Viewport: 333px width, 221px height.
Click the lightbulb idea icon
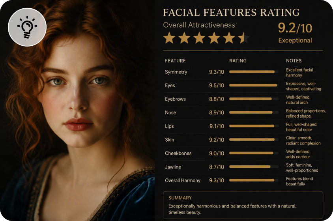27,27
